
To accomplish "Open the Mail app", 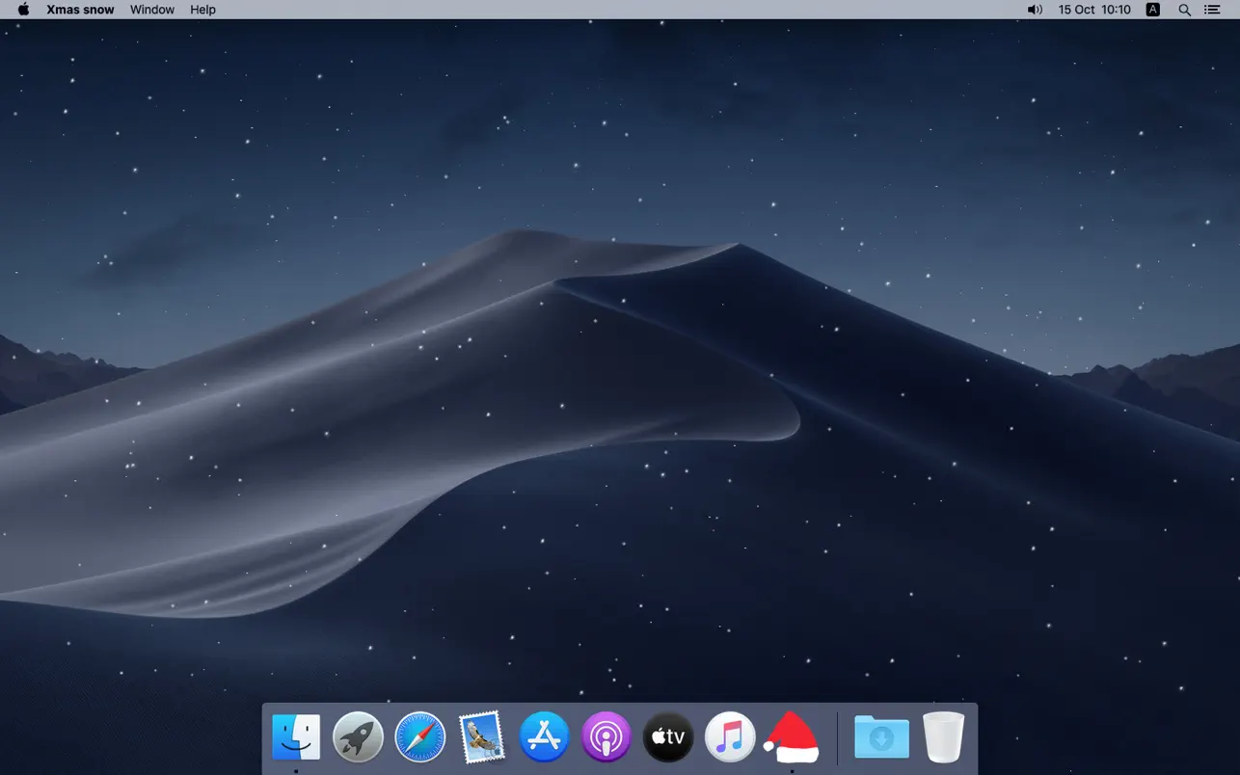I will (481, 736).
